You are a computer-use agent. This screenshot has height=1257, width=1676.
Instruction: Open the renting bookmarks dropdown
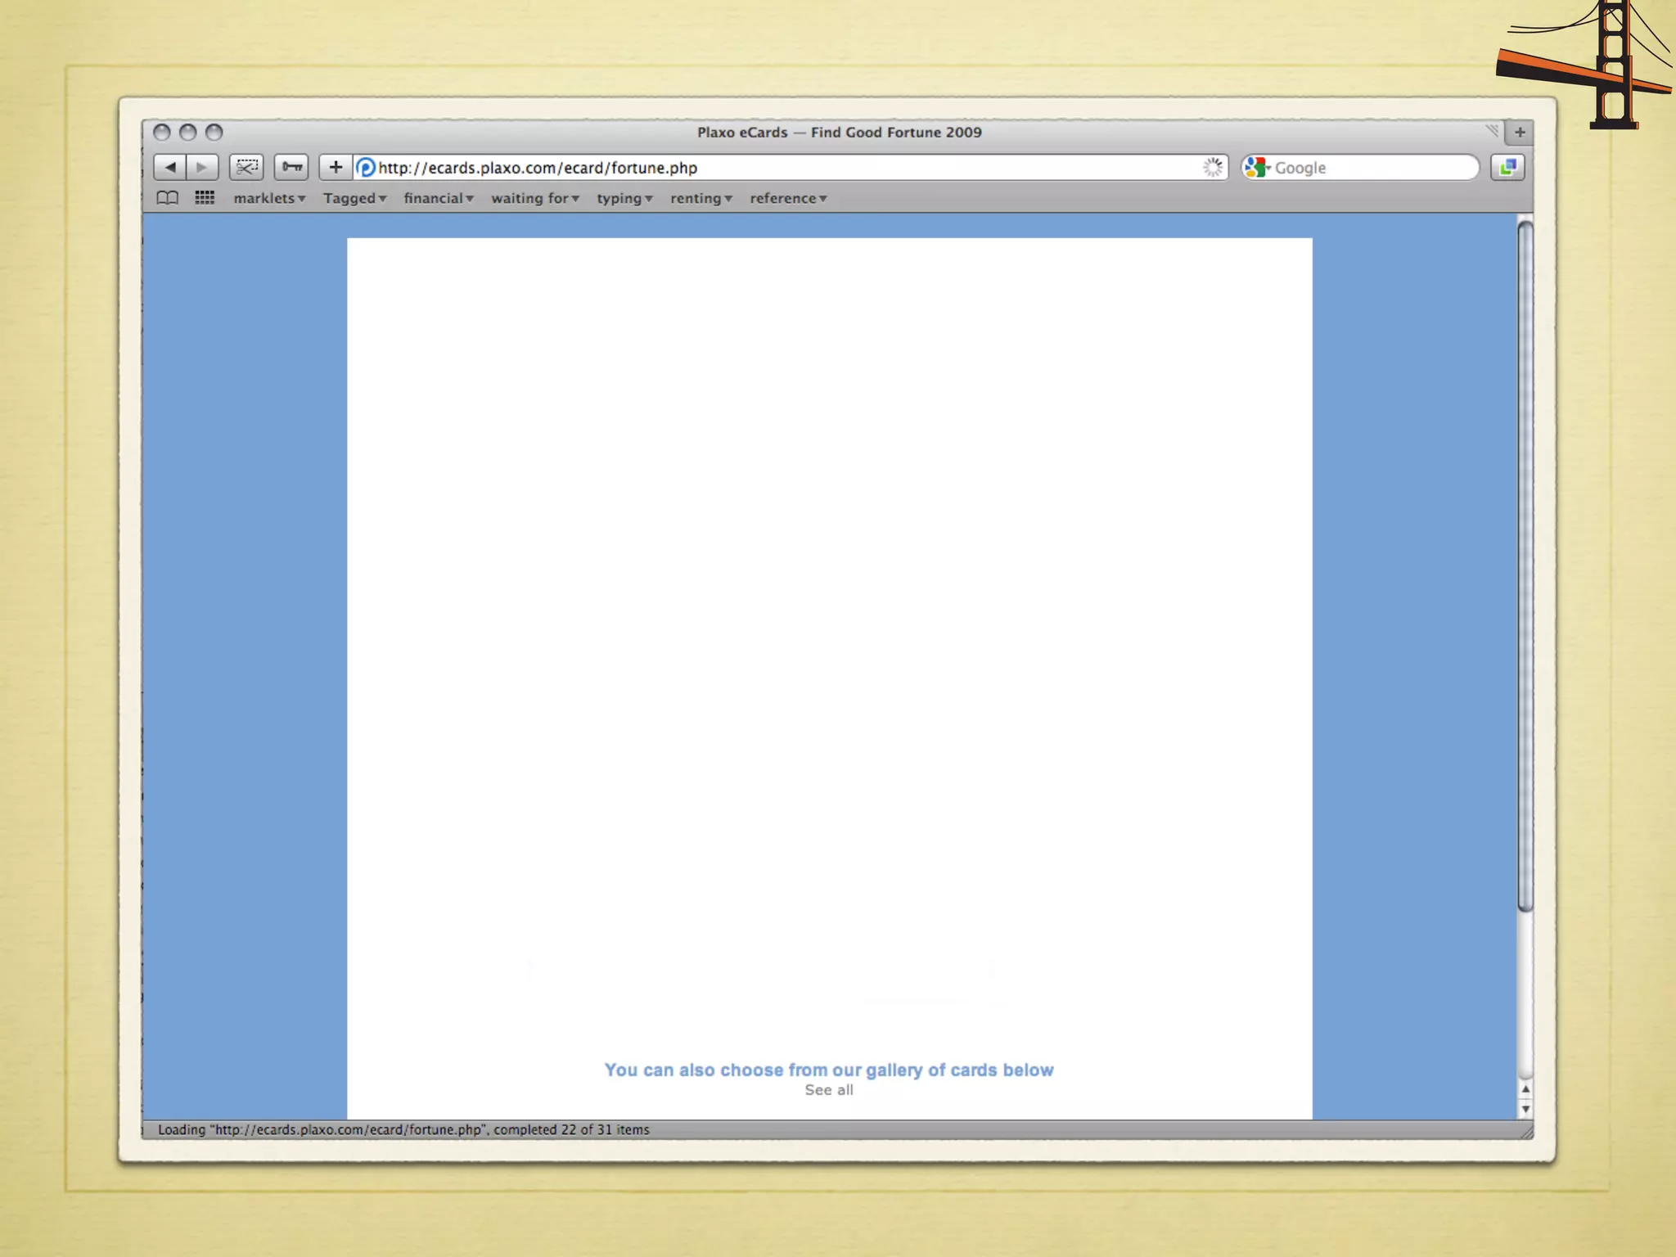(x=701, y=198)
